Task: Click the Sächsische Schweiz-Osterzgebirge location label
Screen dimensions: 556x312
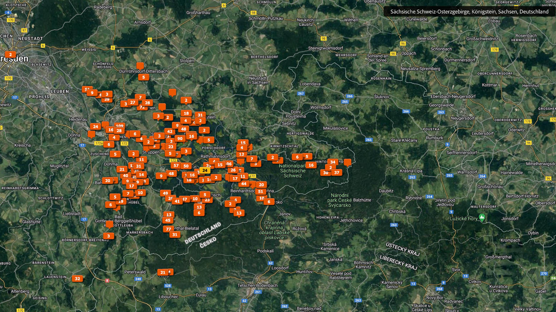Action: (x=469, y=11)
